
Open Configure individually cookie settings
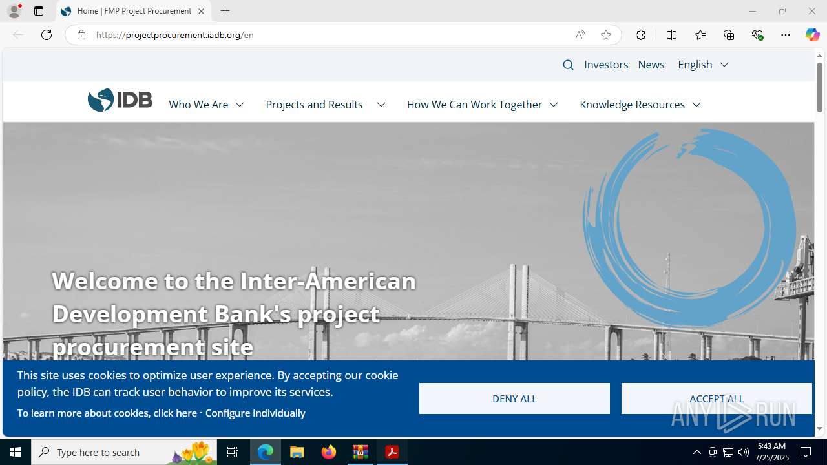pyautogui.click(x=255, y=413)
